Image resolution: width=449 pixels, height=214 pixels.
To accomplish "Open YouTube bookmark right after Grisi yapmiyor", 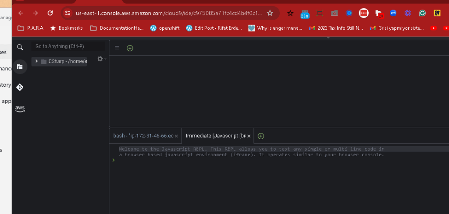I will (x=434, y=28).
